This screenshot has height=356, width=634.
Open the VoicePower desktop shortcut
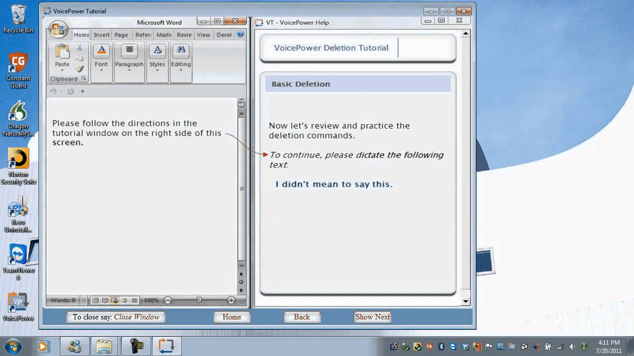click(x=18, y=307)
